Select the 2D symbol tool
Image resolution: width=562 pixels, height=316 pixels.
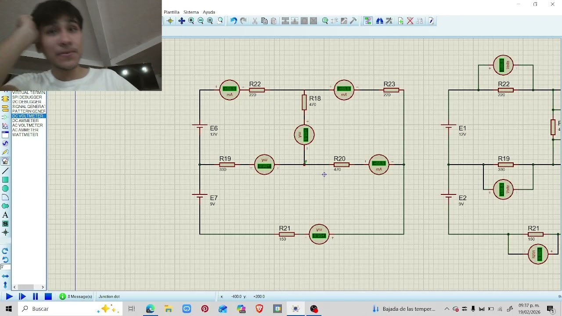point(5,224)
